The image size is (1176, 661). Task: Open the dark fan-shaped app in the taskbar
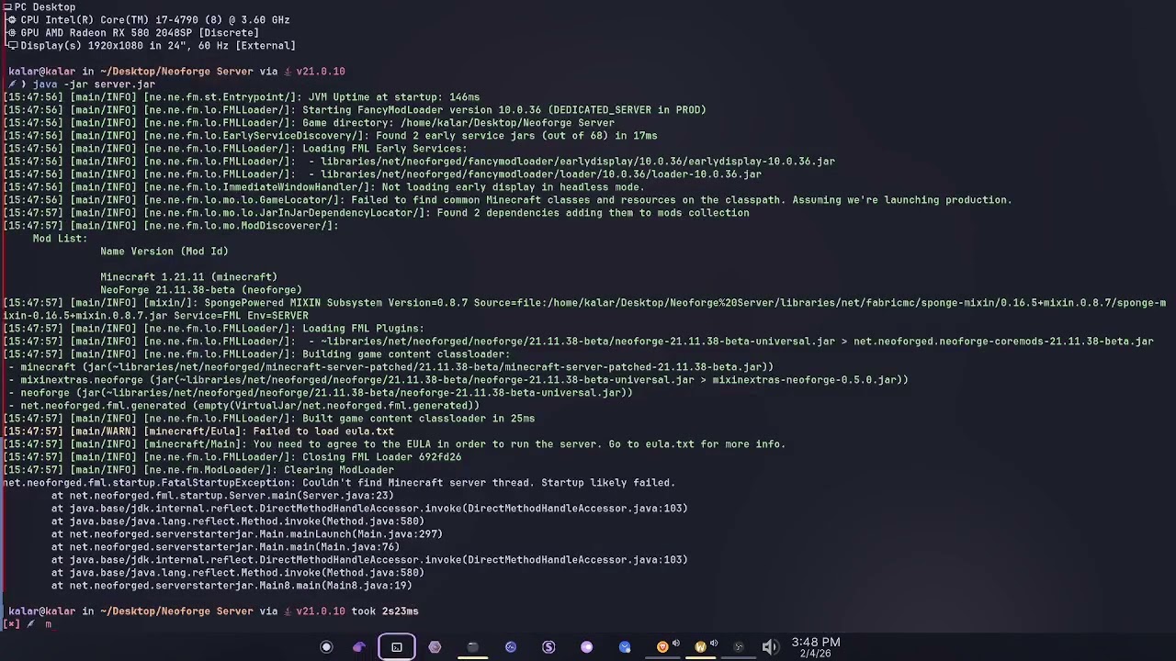[x=738, y=647]
